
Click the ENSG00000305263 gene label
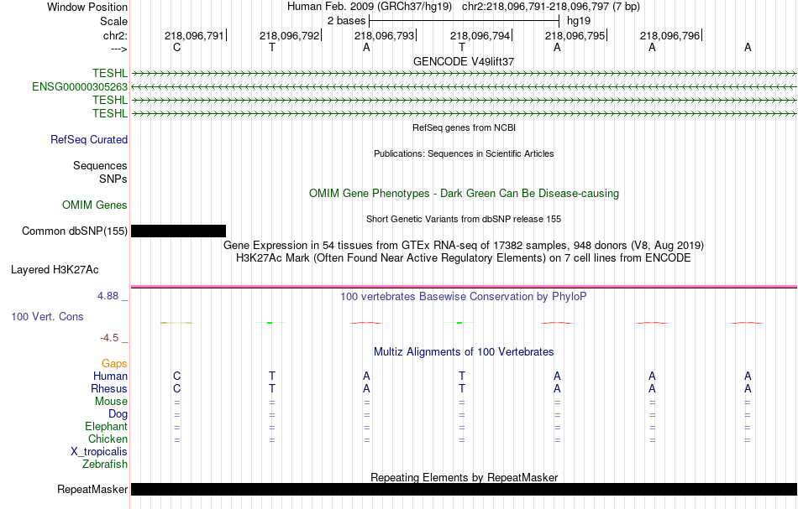pos(80,87)
